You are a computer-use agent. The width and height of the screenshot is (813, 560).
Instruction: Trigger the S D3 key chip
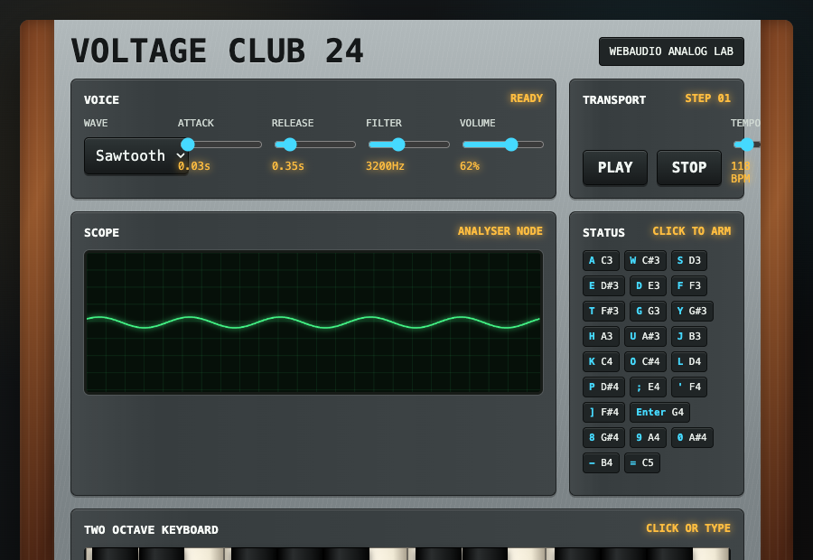click(689, 260)
